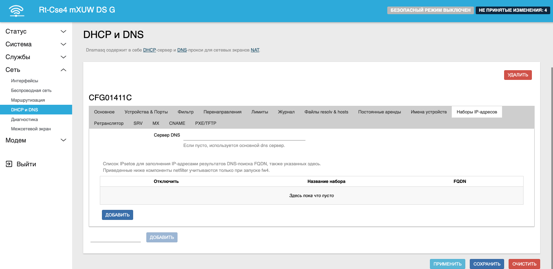Viewport: 553px width, 269px height.
Task: Expand the Модем sidebar section
Action: pyautogui.click(x=36, y=140)
